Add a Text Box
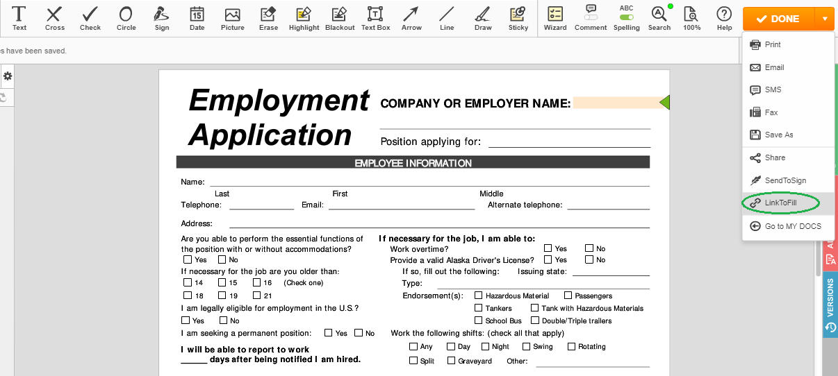The height and width of the screenshot is (376, 838). [375, 19]
